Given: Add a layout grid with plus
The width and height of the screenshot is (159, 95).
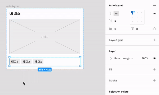Looking at the screenshot, I should (154, 40).
